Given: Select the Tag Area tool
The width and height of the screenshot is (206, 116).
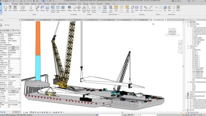Looking at the screenshot, I should [127, 9].
